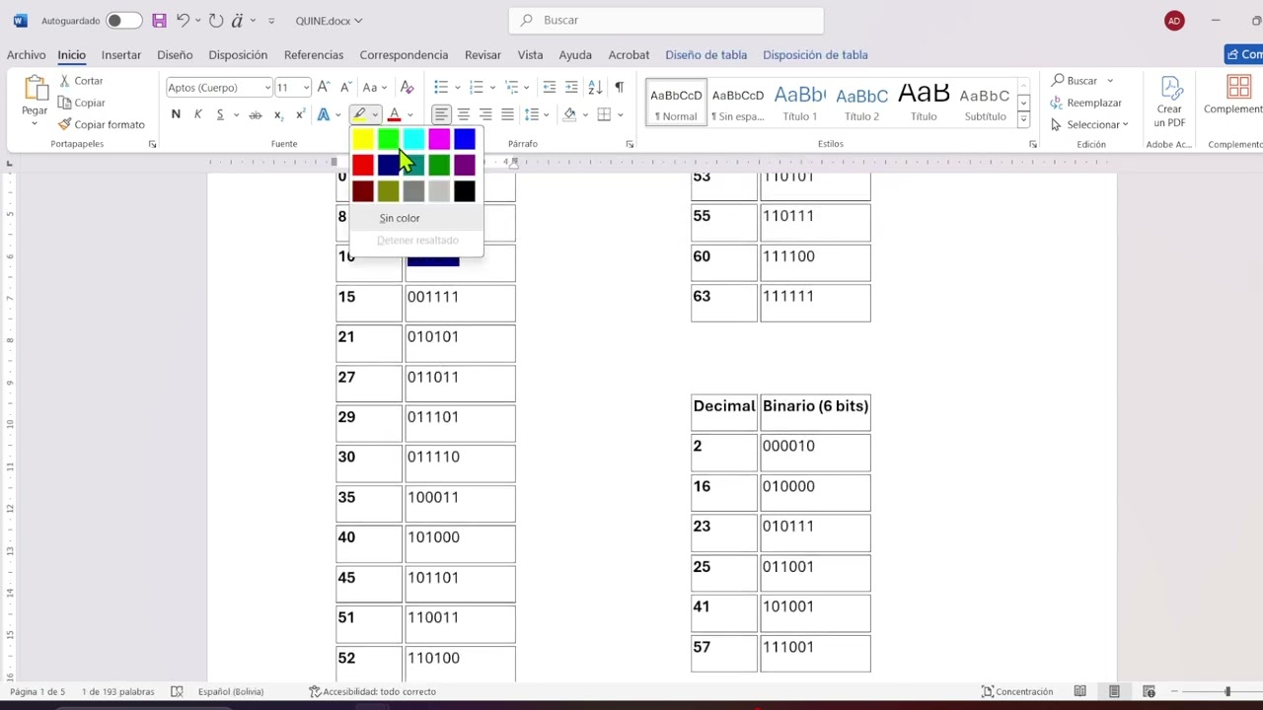Pick the black highlight color swatch
This screenshot has height=710, width=1263.
tap(465, 191)
